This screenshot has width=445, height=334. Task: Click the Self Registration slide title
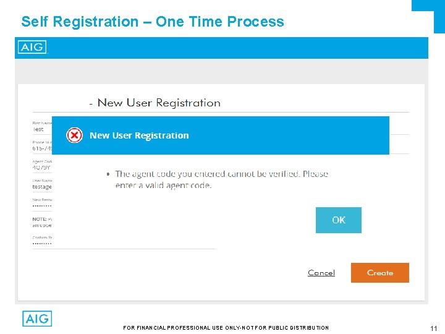(x=152, y=22)
